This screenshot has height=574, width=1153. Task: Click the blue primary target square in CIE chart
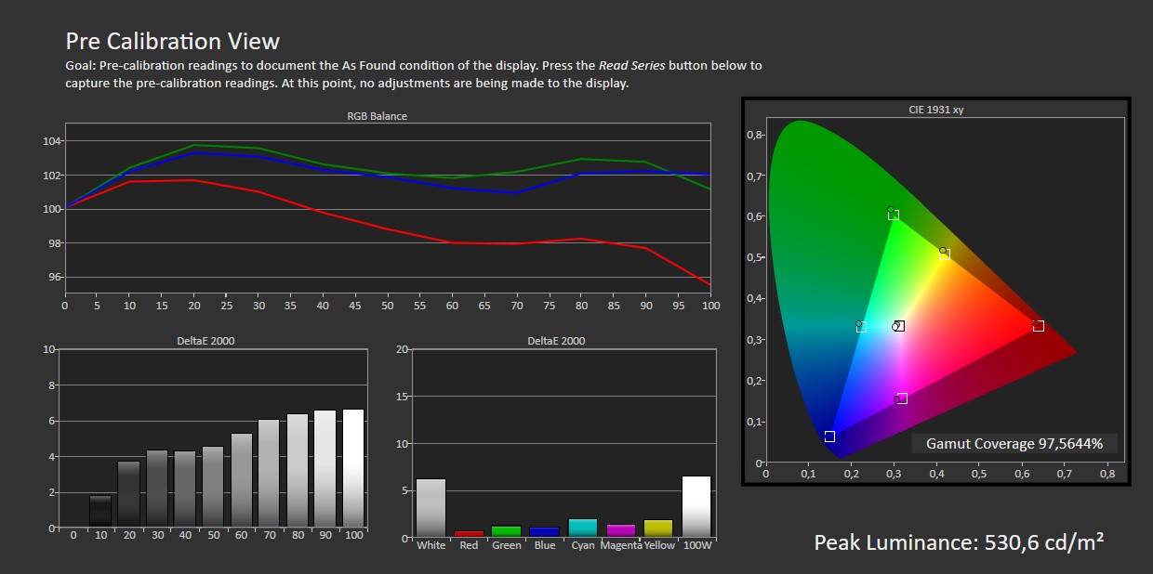click(829, 437)
